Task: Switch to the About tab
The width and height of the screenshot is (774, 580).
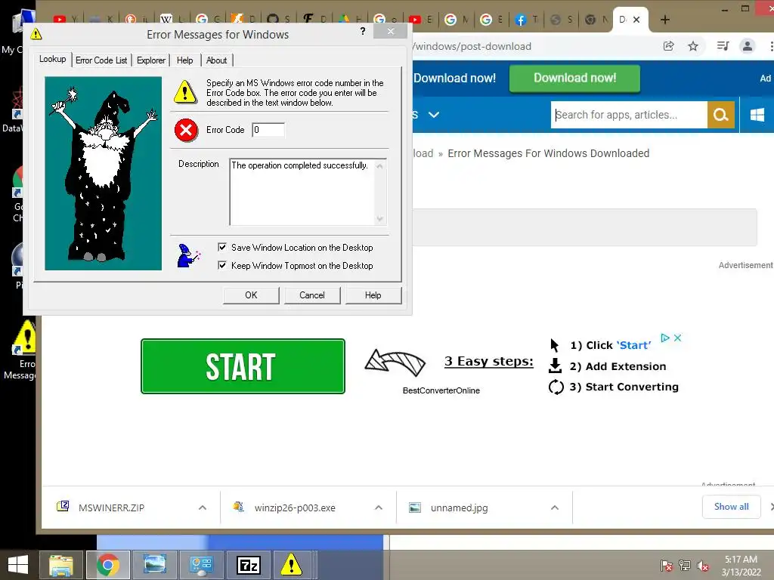Action: (217, 60)
